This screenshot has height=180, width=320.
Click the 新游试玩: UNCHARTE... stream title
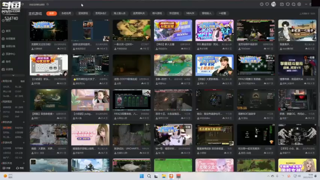tap(127, 148)
